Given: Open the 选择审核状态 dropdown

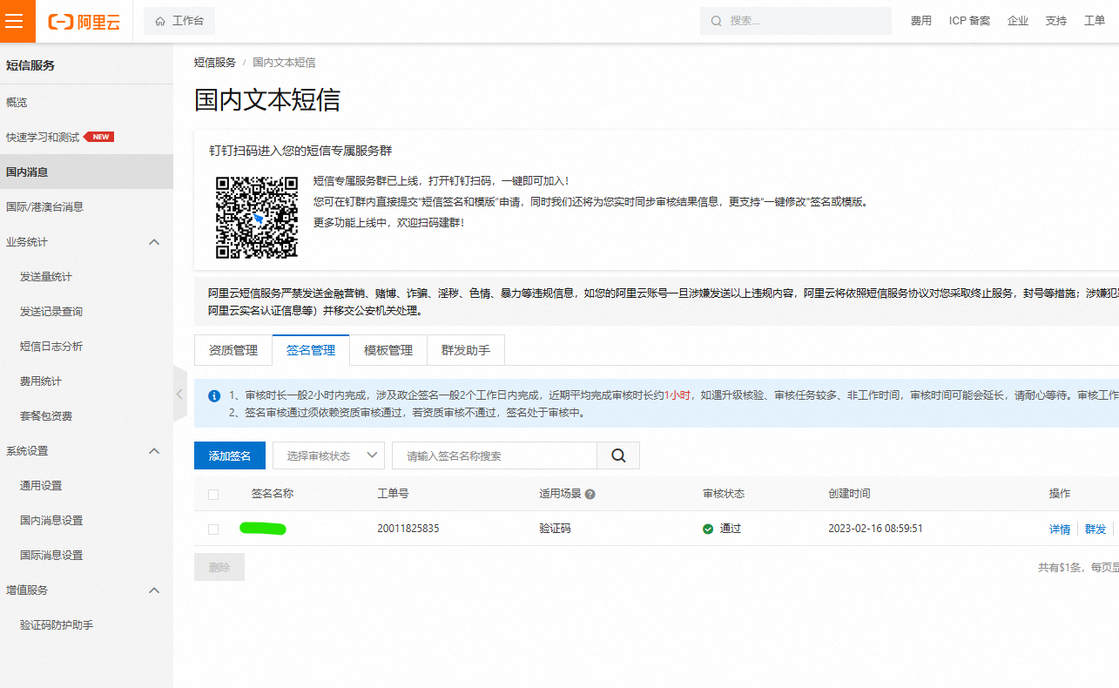Looking at the screenshot, I should click(x=329, y=455).
